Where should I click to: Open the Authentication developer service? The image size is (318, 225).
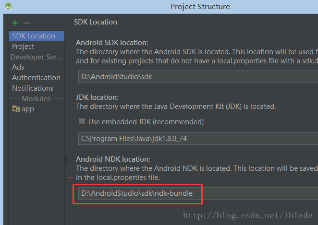[37, 78]
